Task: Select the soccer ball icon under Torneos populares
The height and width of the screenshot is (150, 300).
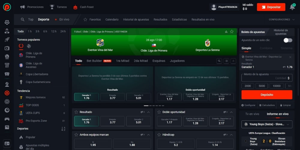Action: click(29, 46)
